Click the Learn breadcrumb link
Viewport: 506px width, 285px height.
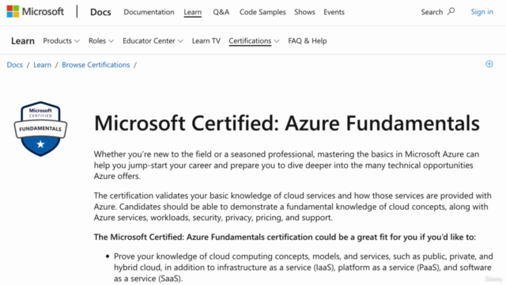point(42,65)
